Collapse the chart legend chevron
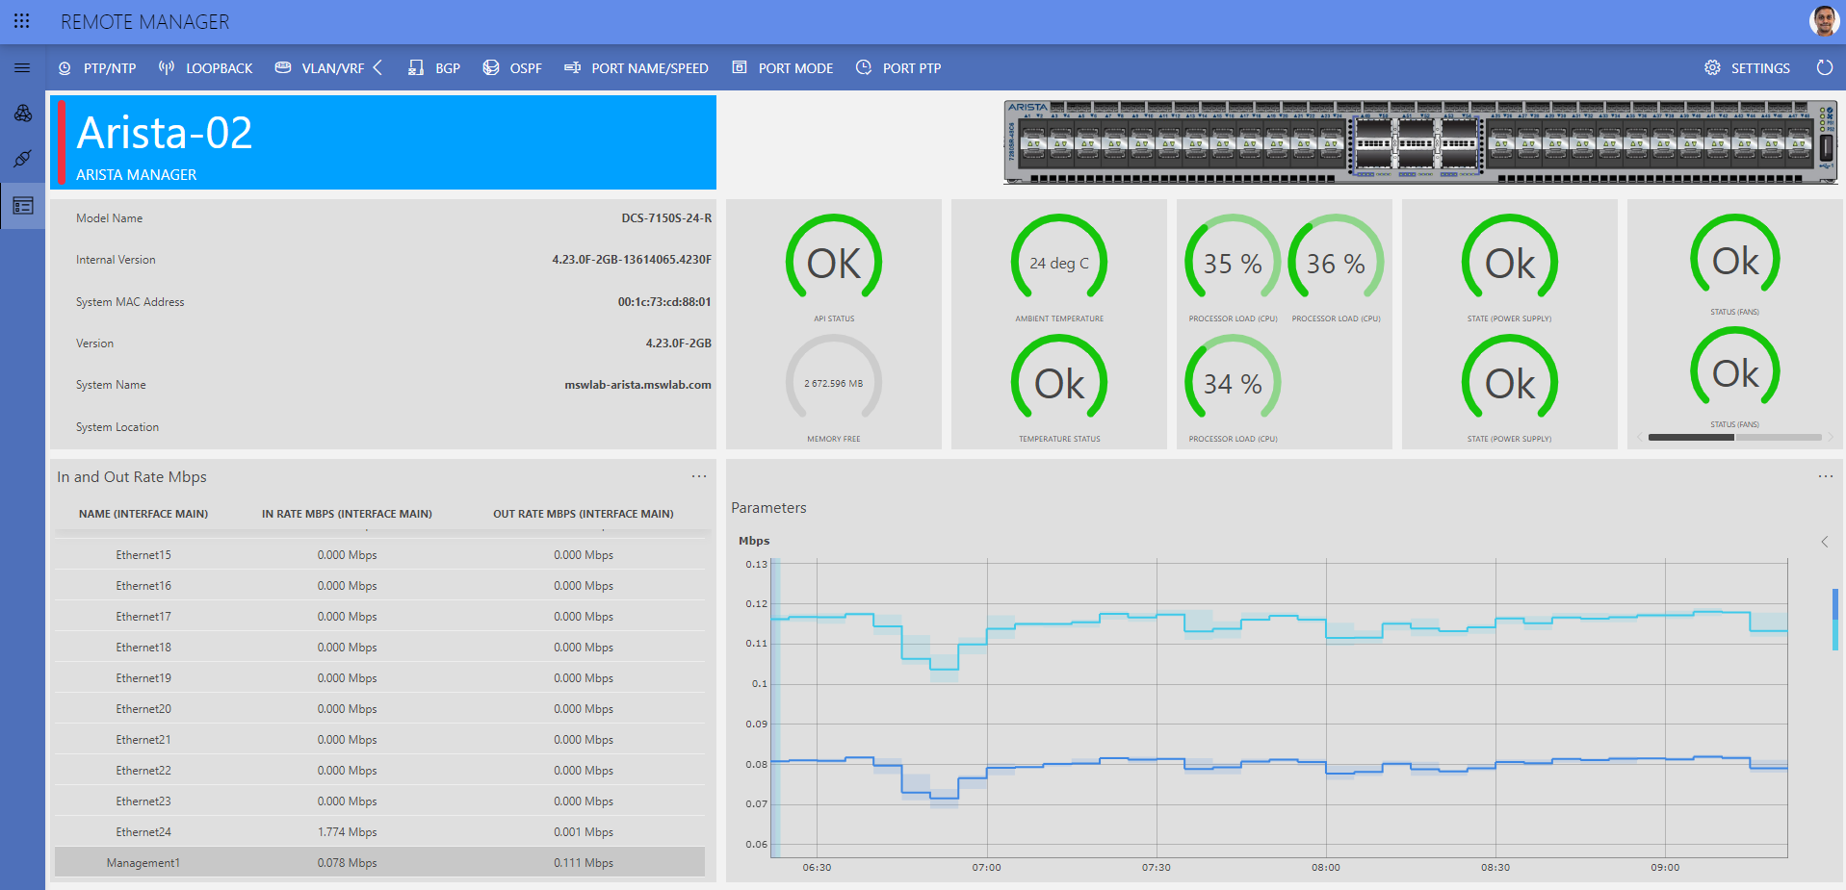 tap(1825, 542)
